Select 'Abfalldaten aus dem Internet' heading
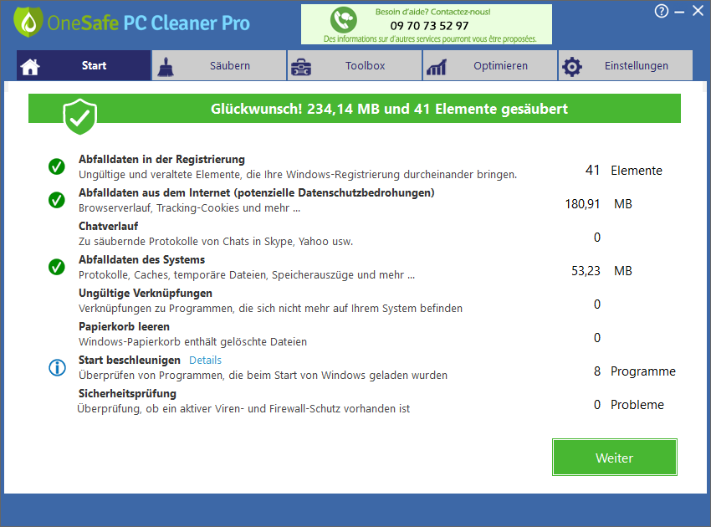 coord(256,192)
